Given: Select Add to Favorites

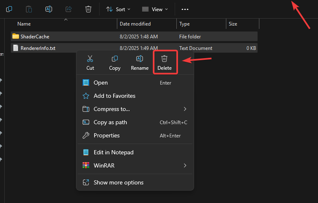Looking at the screenshot, I should [114, 96].
